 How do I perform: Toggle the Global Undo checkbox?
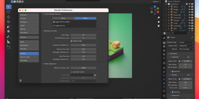click(x=71, y=41)
